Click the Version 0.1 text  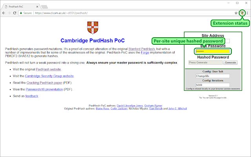213,96
